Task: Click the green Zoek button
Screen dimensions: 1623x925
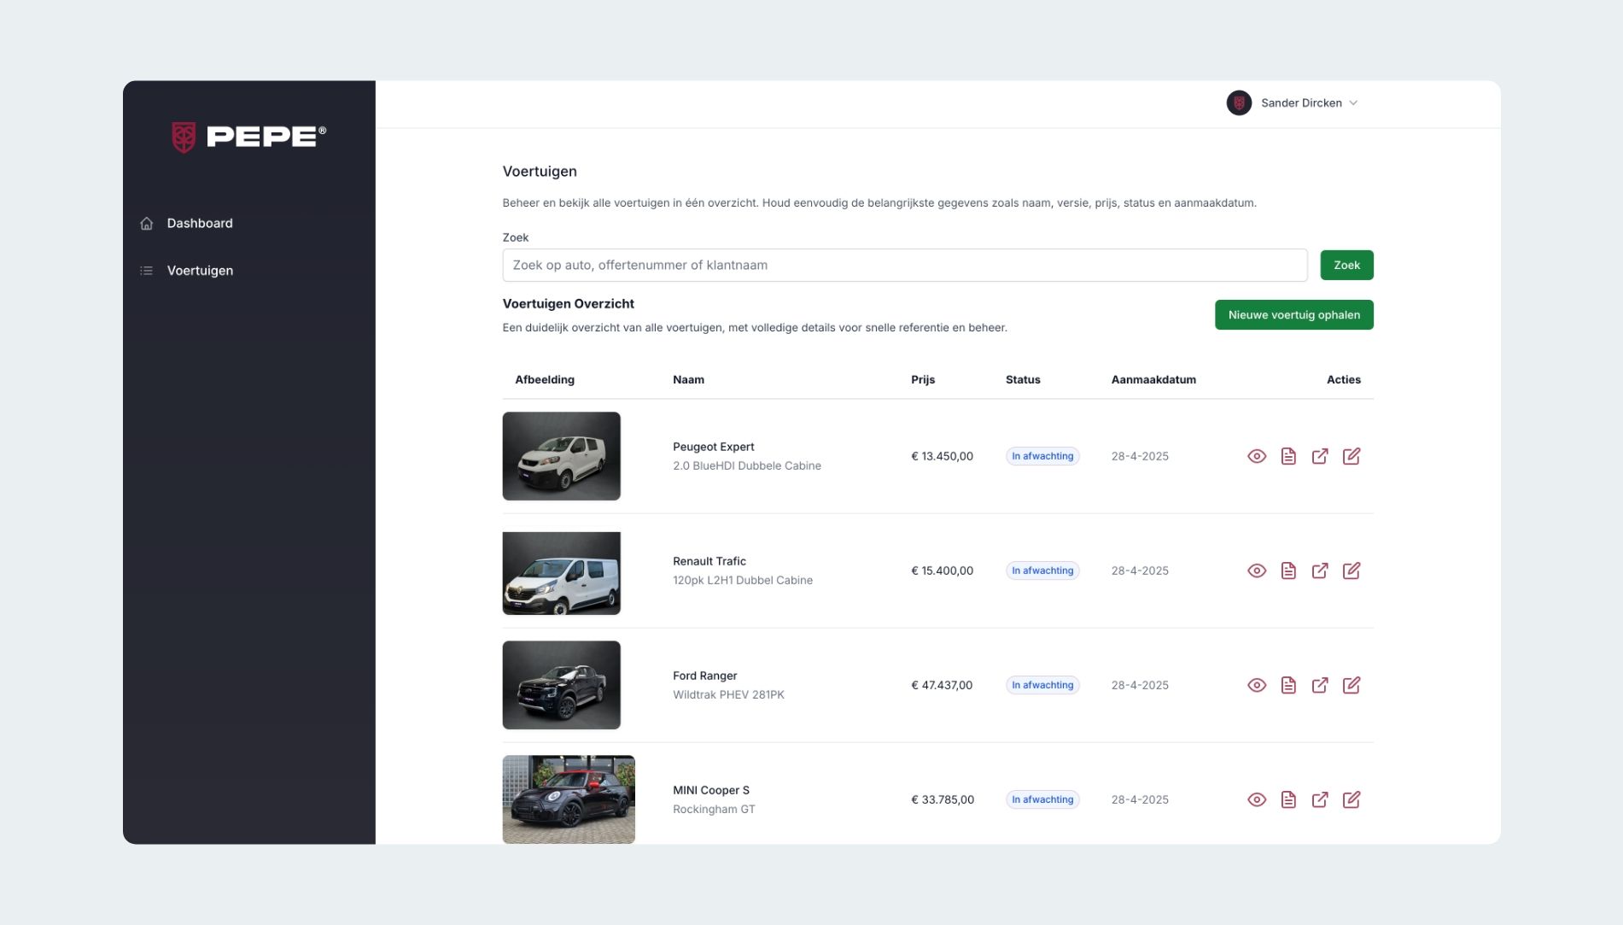Action: coord(1346,265)
